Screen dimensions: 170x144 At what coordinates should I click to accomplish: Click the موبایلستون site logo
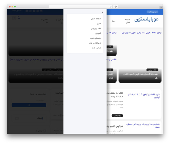[146, 19]
